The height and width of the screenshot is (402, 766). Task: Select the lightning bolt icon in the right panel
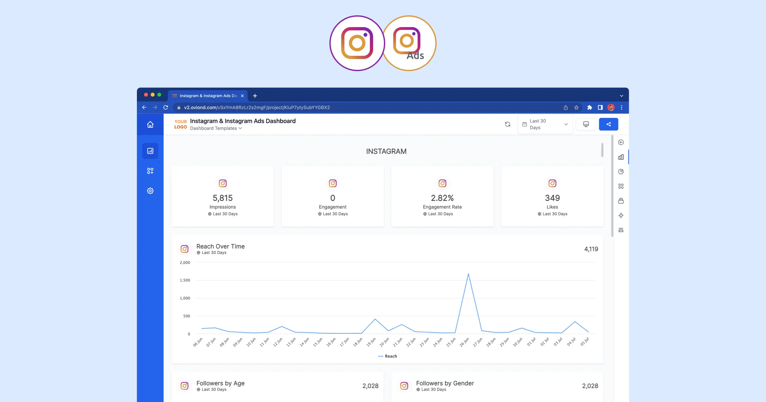[x=621, y=215]
